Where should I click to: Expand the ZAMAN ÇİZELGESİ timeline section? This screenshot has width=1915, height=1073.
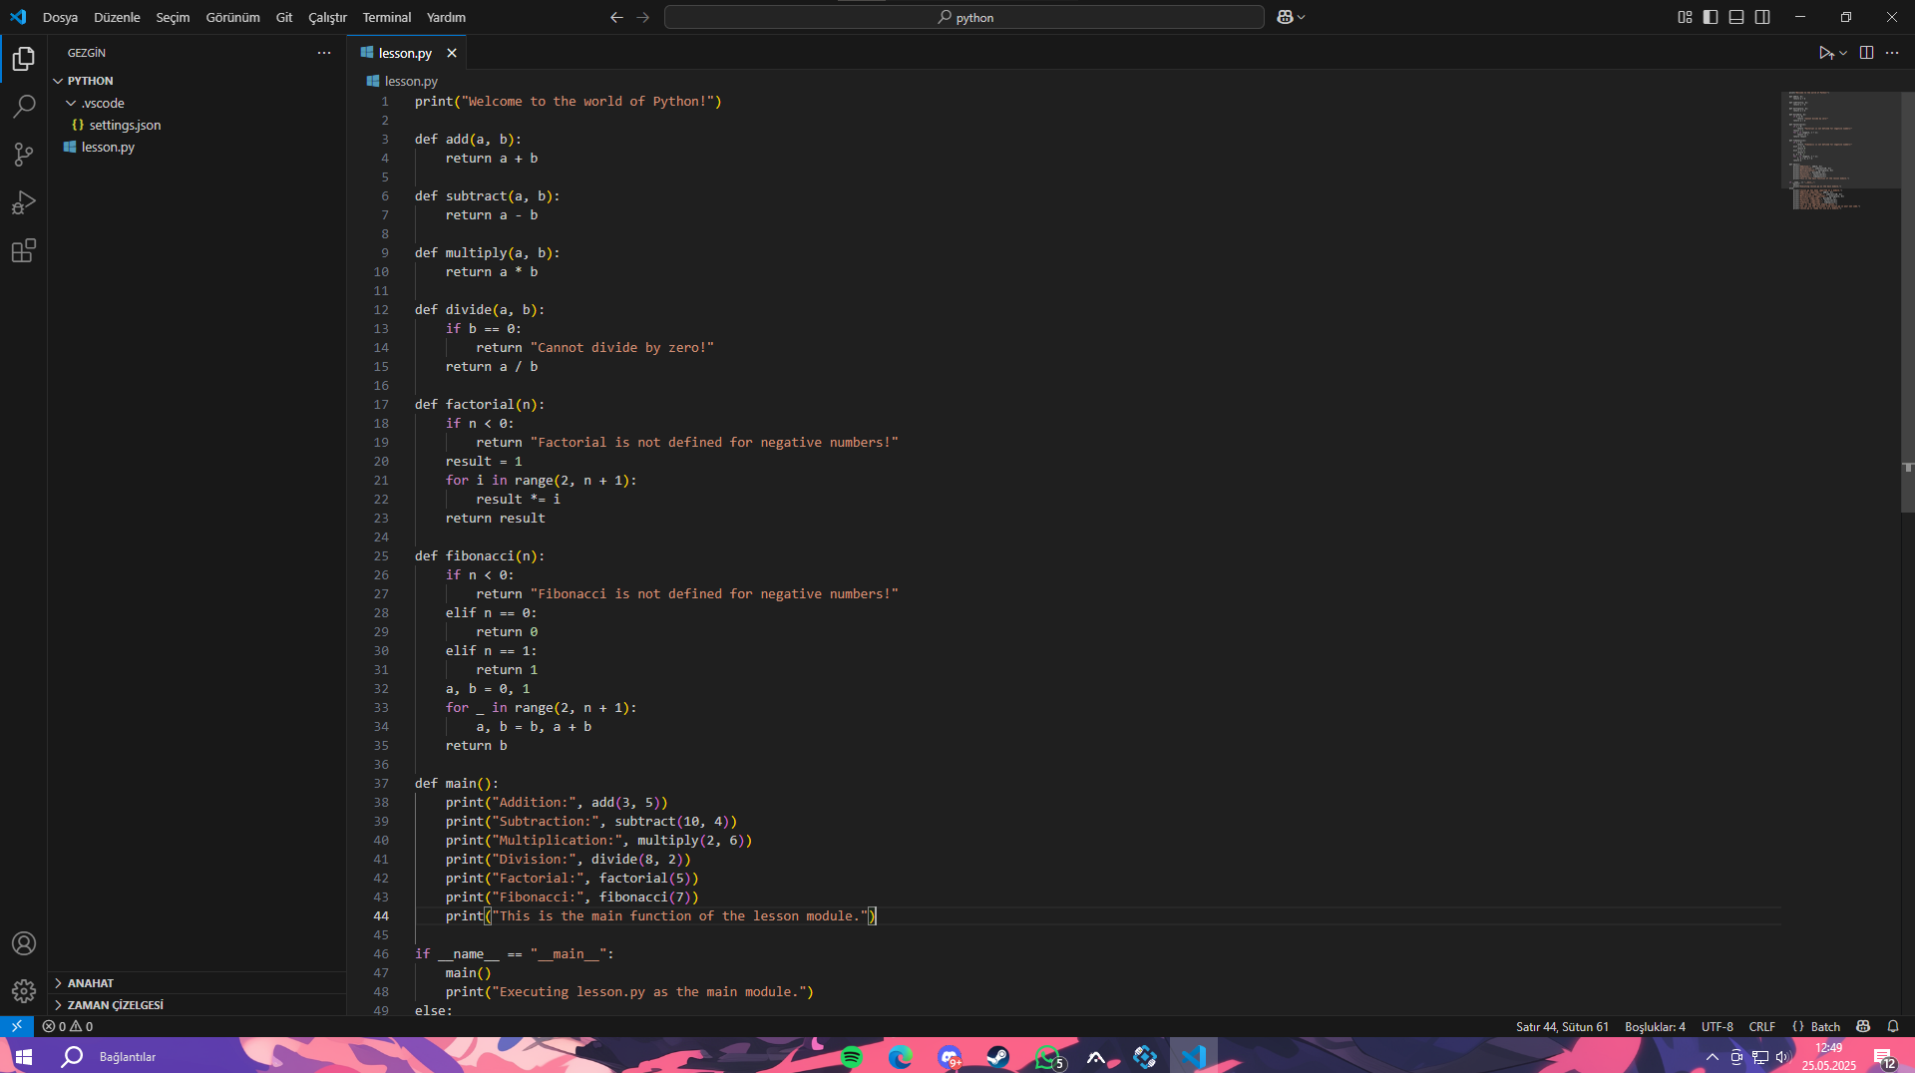[x=115, y=1005]
